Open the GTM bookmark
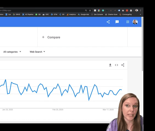Screen dimensions: 155x131 coord(54,14)
